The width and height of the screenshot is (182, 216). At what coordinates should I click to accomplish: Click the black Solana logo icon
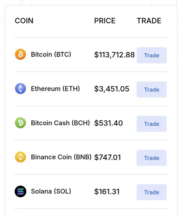tap(20, 192)
